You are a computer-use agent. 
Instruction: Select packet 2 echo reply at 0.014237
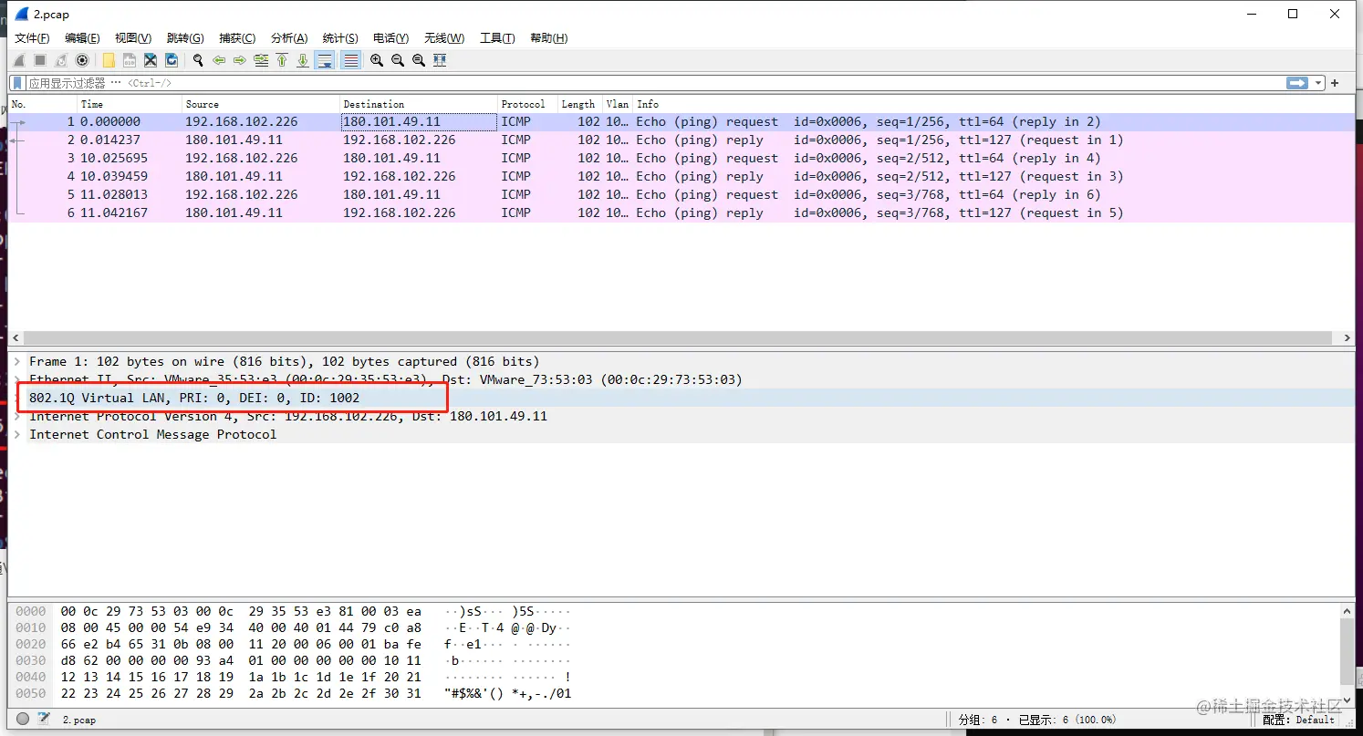click(681, 140)
